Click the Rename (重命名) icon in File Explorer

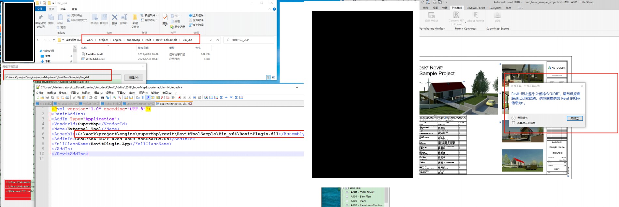tap(124, 19)
